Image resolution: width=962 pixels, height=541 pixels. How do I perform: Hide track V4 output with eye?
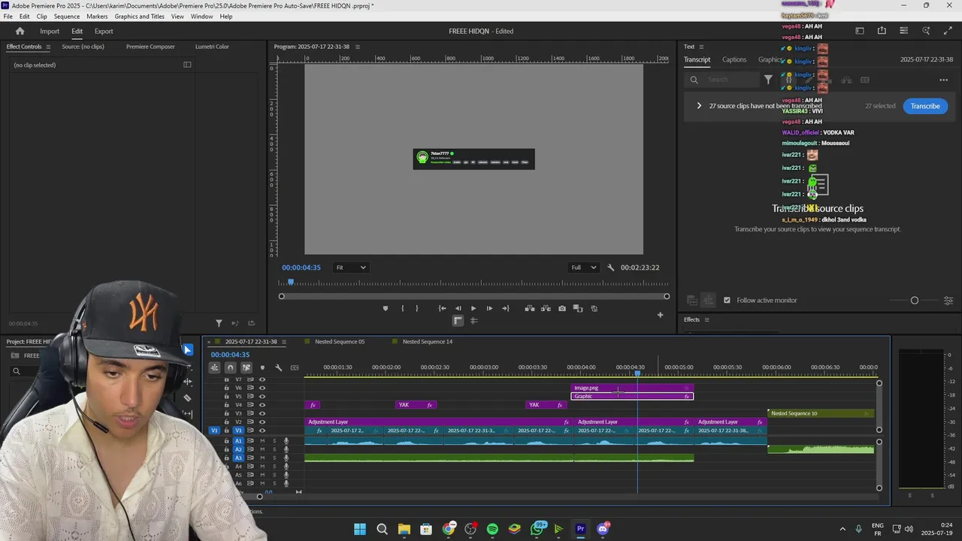click(x=262, y=405)
